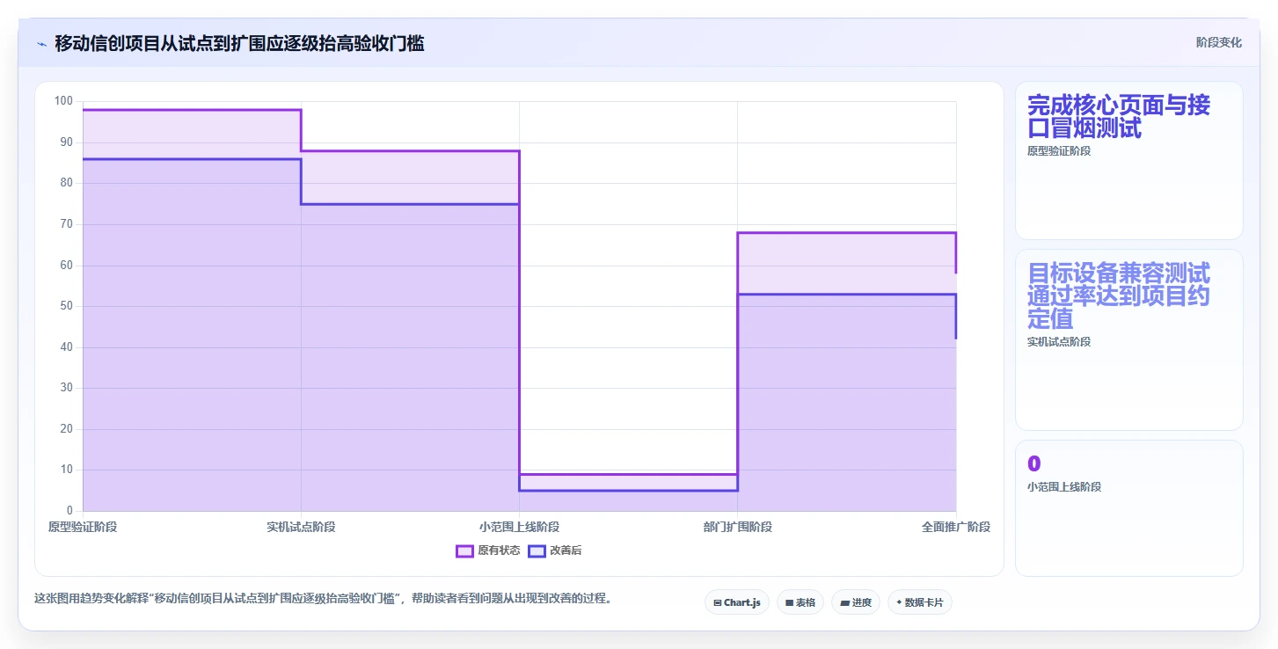This screenshot has height=649, width=1278.
Task: Click the blue 改善后 legend color box
Action: [537, 551]
